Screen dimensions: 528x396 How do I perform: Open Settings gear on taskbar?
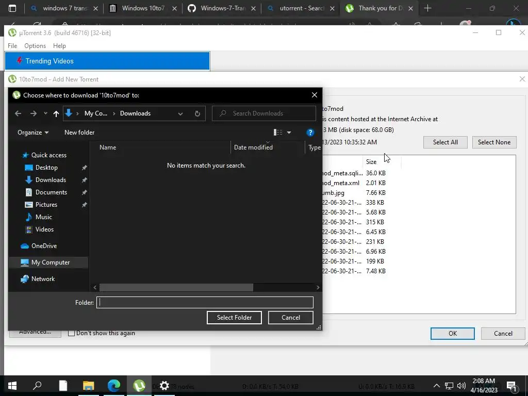pyautogui.click(x=164, y=386)
